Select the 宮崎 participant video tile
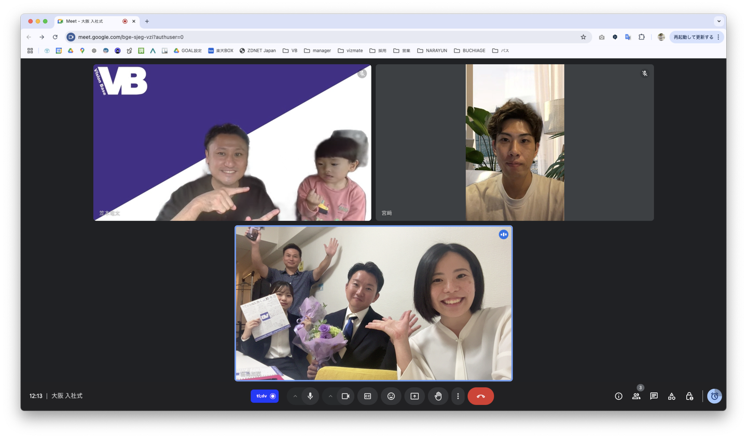The height and width of the screenshot is (438, 747). coord(515,143)
